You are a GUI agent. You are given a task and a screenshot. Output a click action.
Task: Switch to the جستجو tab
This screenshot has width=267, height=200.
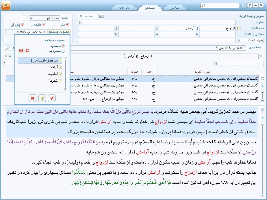[150, 8]
